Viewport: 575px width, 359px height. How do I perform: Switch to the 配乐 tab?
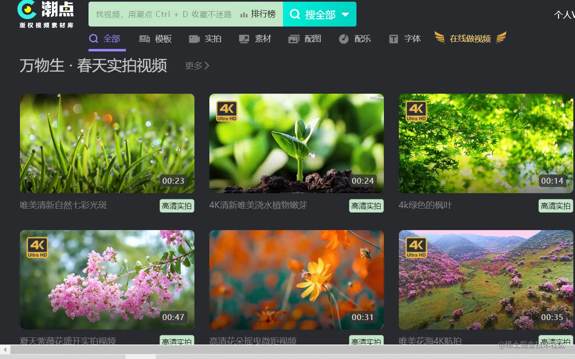(x=361, y=39)
